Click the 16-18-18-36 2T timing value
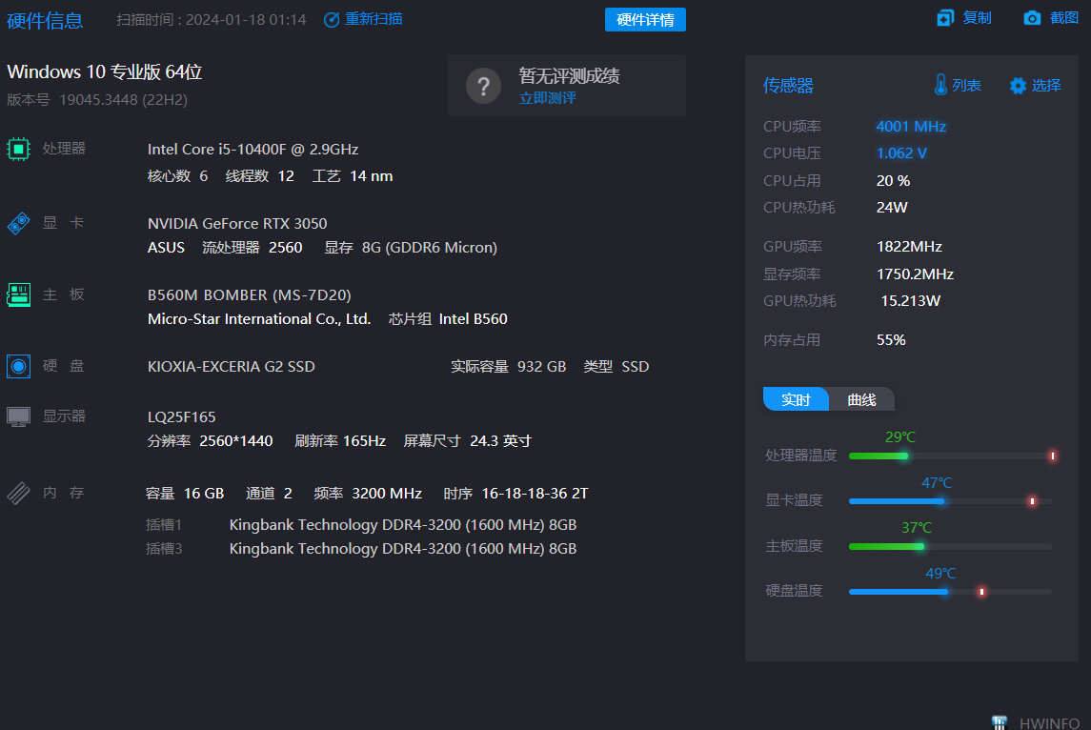 click(535, 494)
